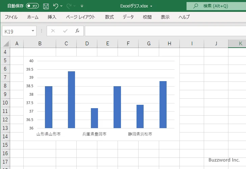The width and height of the screenshot is (246, 169).
Task: Toggle the AutoSave (自動保存) switch
Action: tap(32, 6)
